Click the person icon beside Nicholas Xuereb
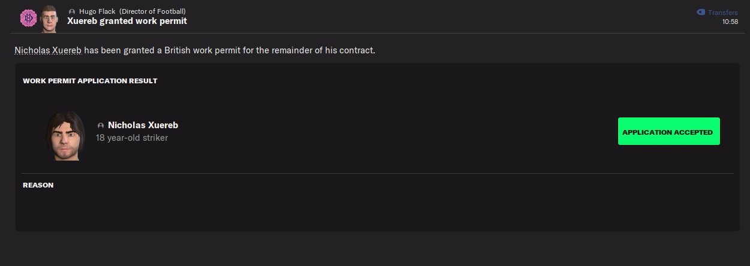Image resolution: width=750 pixels, height=266 pixels. tap(101, 126)
